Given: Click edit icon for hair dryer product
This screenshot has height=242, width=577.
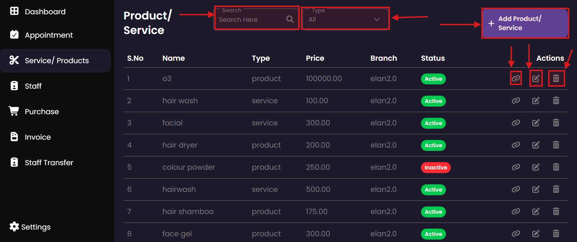Looking at the screenshot, I should 536,145.
